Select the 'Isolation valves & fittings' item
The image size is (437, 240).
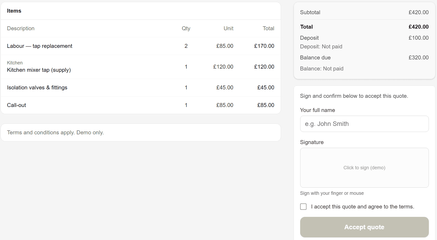37,88
